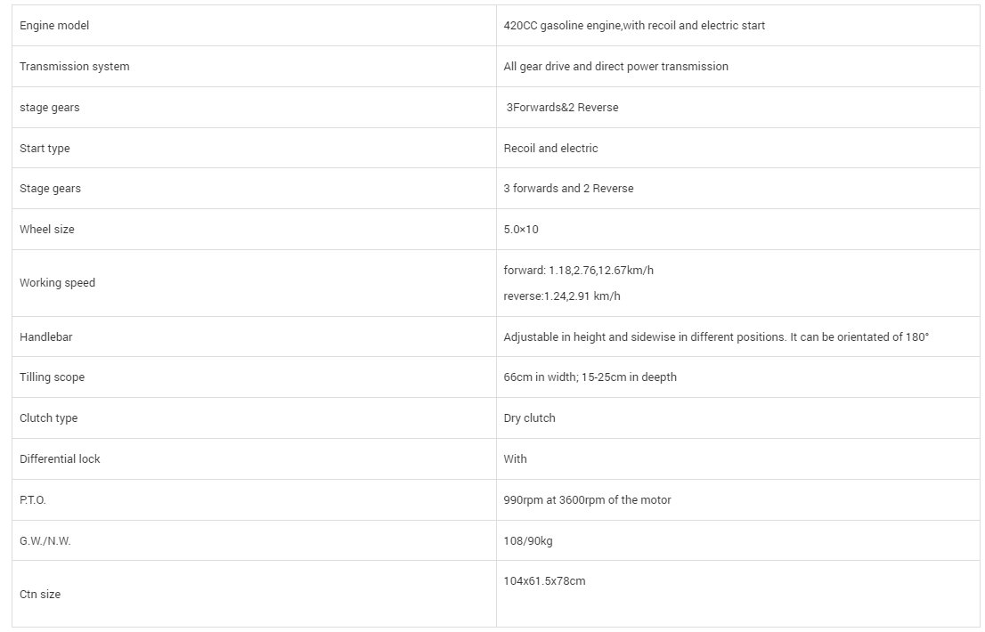Screen dimensions: 985x632
Task: Click the Tilling scope label
Action: 52,377
